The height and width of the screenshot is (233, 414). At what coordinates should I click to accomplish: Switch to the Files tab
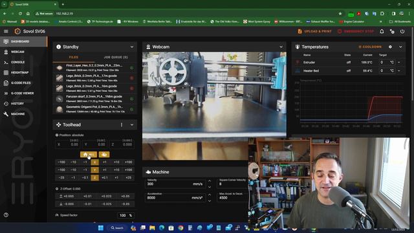[73, 57]
